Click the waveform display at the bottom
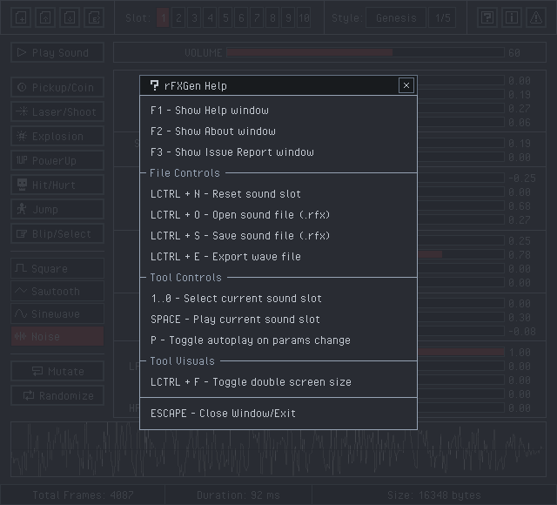The image size is (557, 505). coord(278,450)
